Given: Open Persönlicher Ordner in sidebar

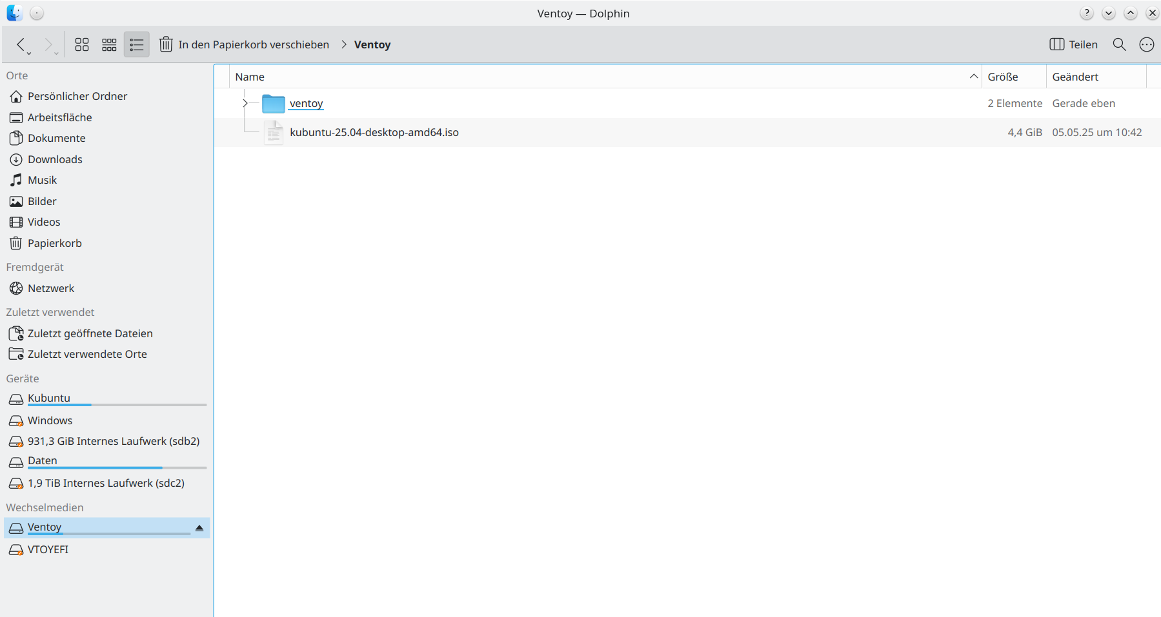Looking at the screenshot, I should [x=106, y=96].
